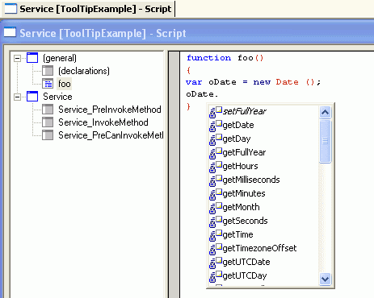Click the Service_PreCanInvokeMethod node icon
Viewport: 374px width, 298px height.
48,135
